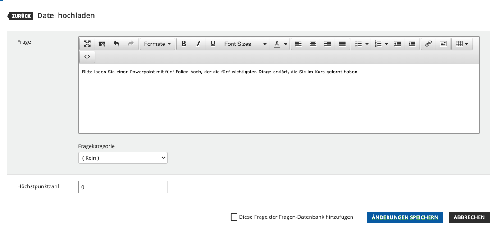The image size is (497, 249).
Task: Increase indent of the text
Action: pyautogui.click(x=411, y=44)
